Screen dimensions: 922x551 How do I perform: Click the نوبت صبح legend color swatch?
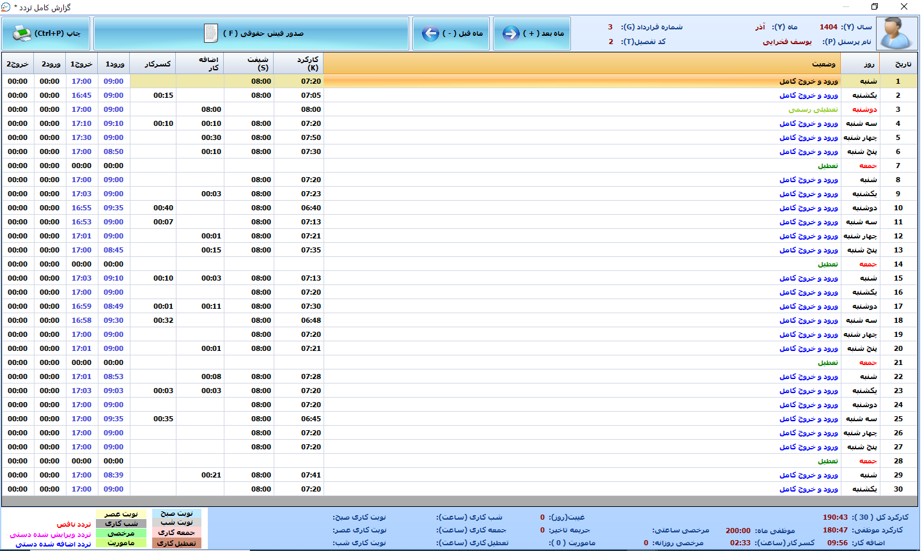pyautogui.click(x=176, y=513)
